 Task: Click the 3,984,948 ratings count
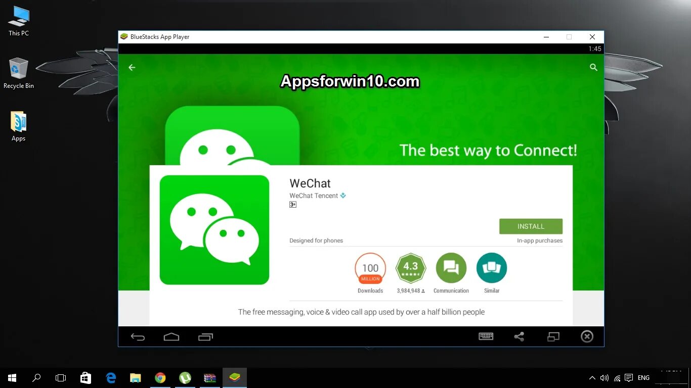[x=411, y=291]
